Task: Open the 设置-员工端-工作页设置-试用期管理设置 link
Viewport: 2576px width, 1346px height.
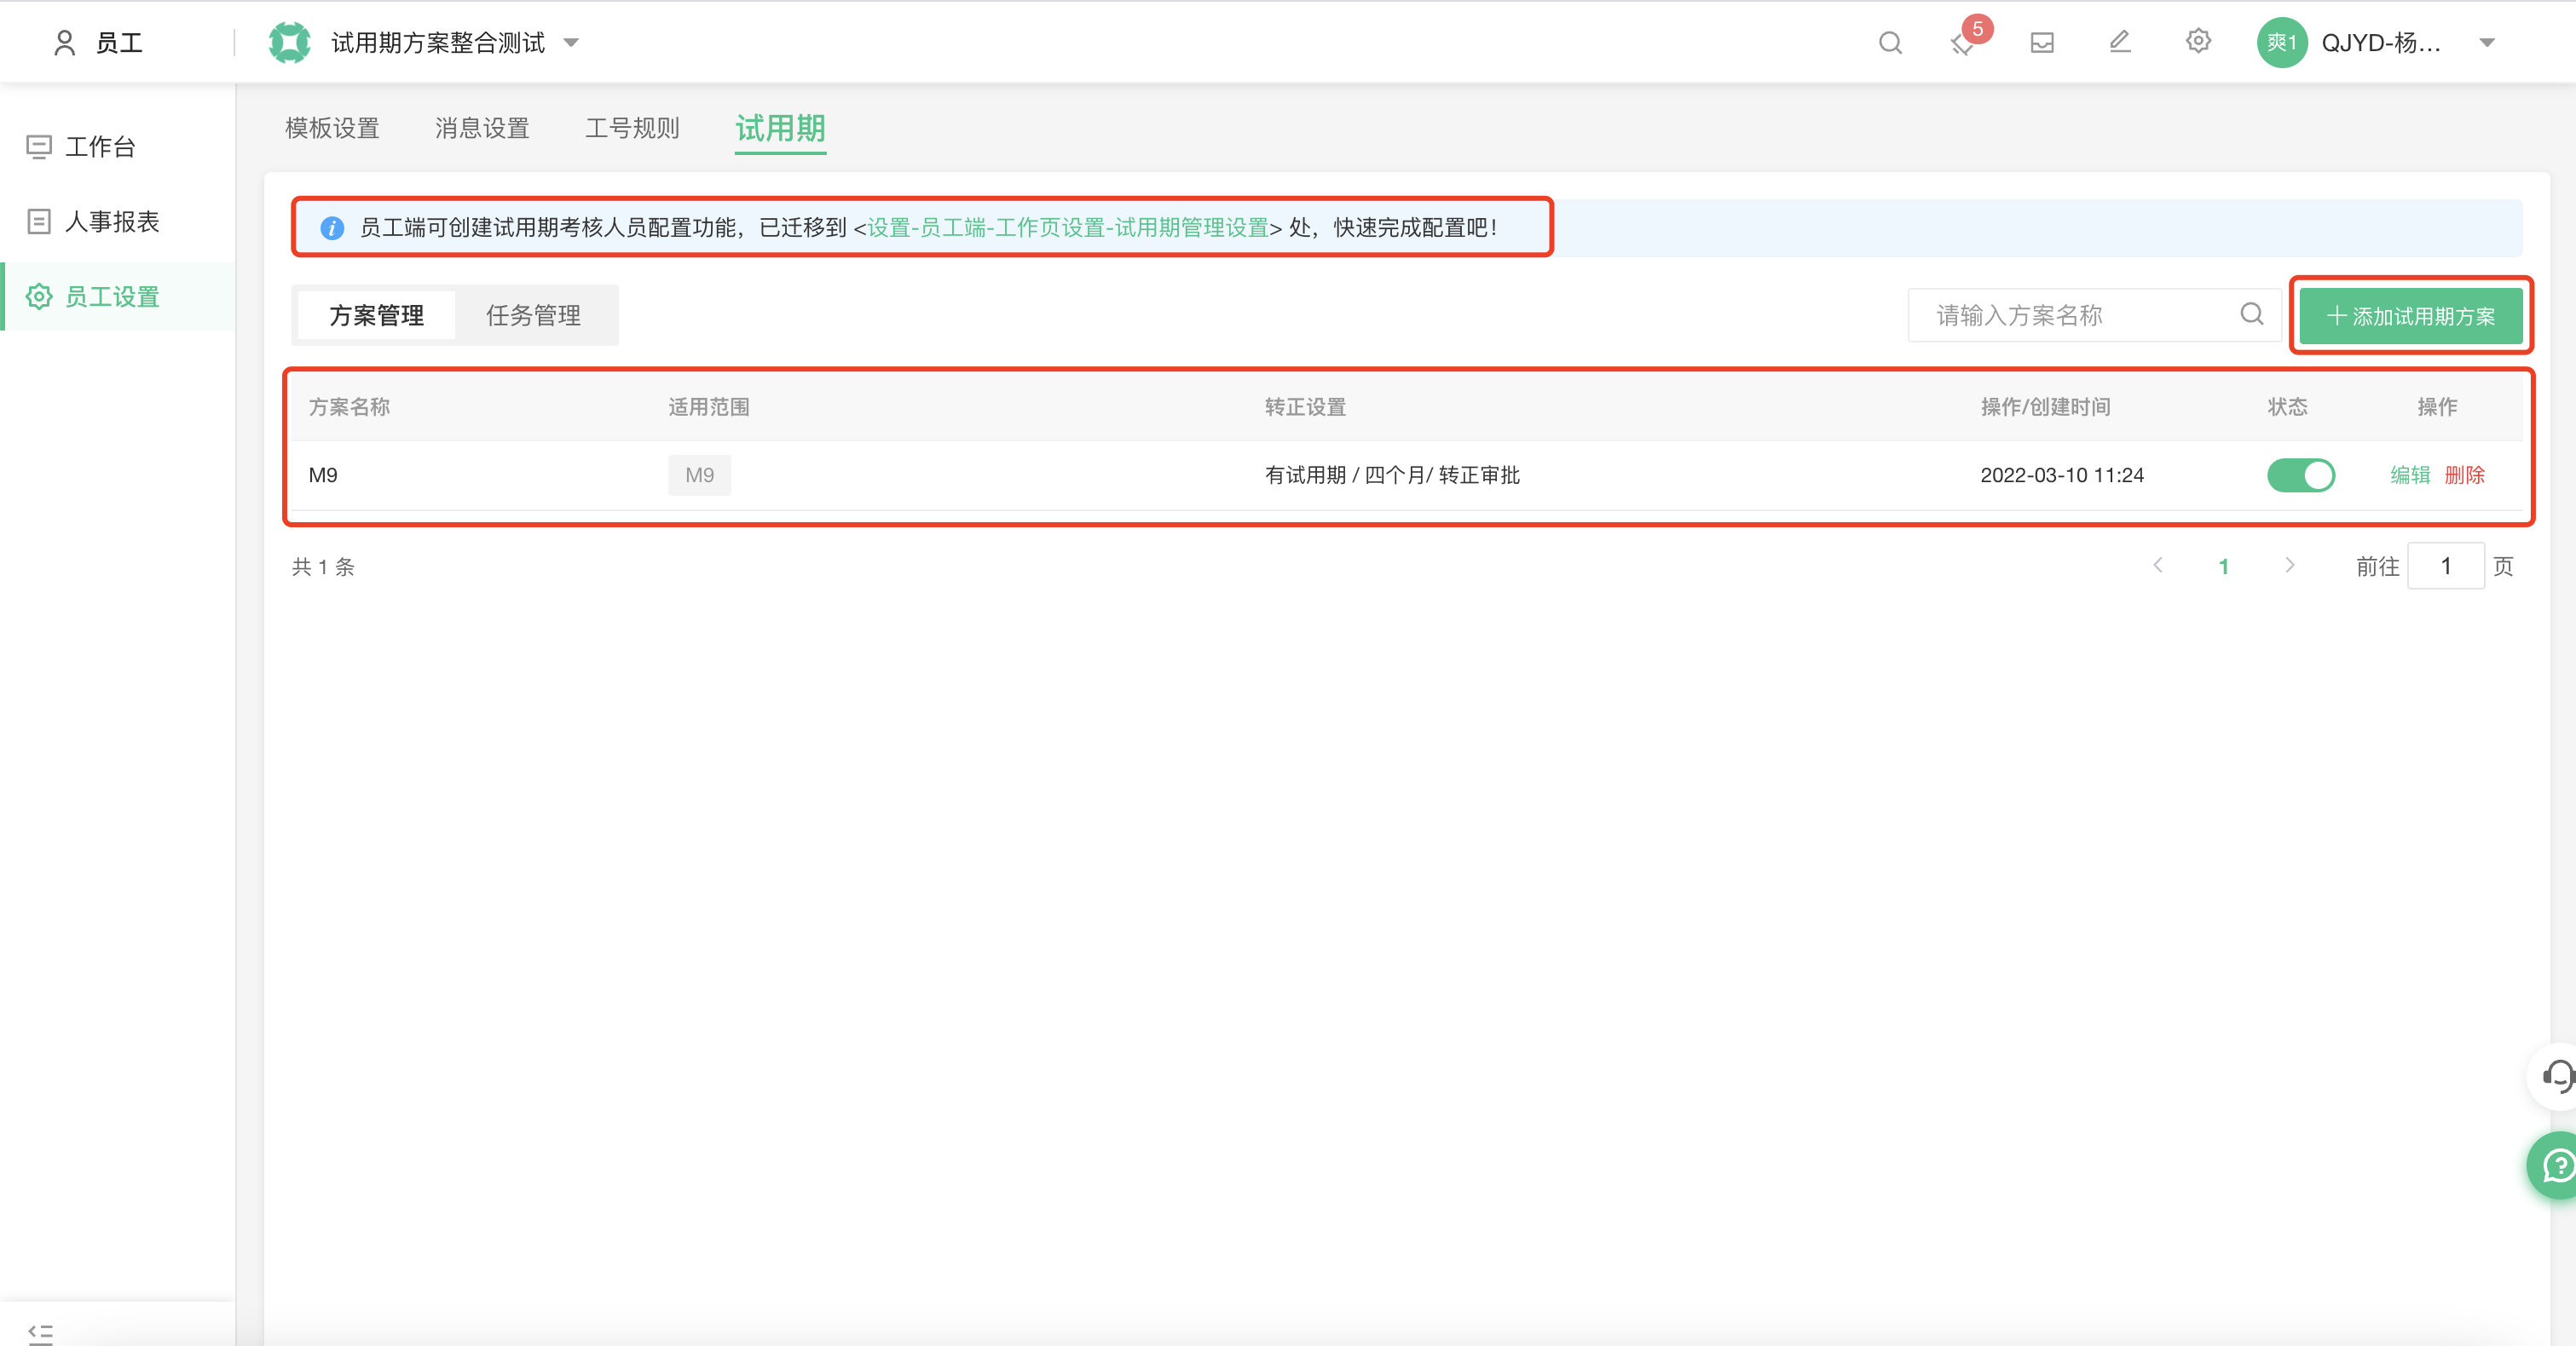Action: (1067, 227)
